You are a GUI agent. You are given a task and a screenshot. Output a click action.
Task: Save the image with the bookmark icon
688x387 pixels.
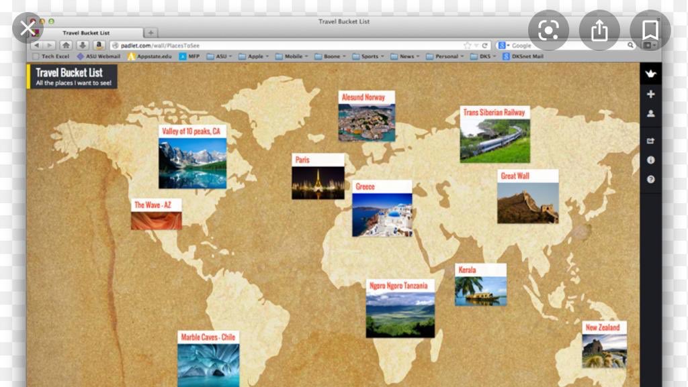[x=650, y=30]
